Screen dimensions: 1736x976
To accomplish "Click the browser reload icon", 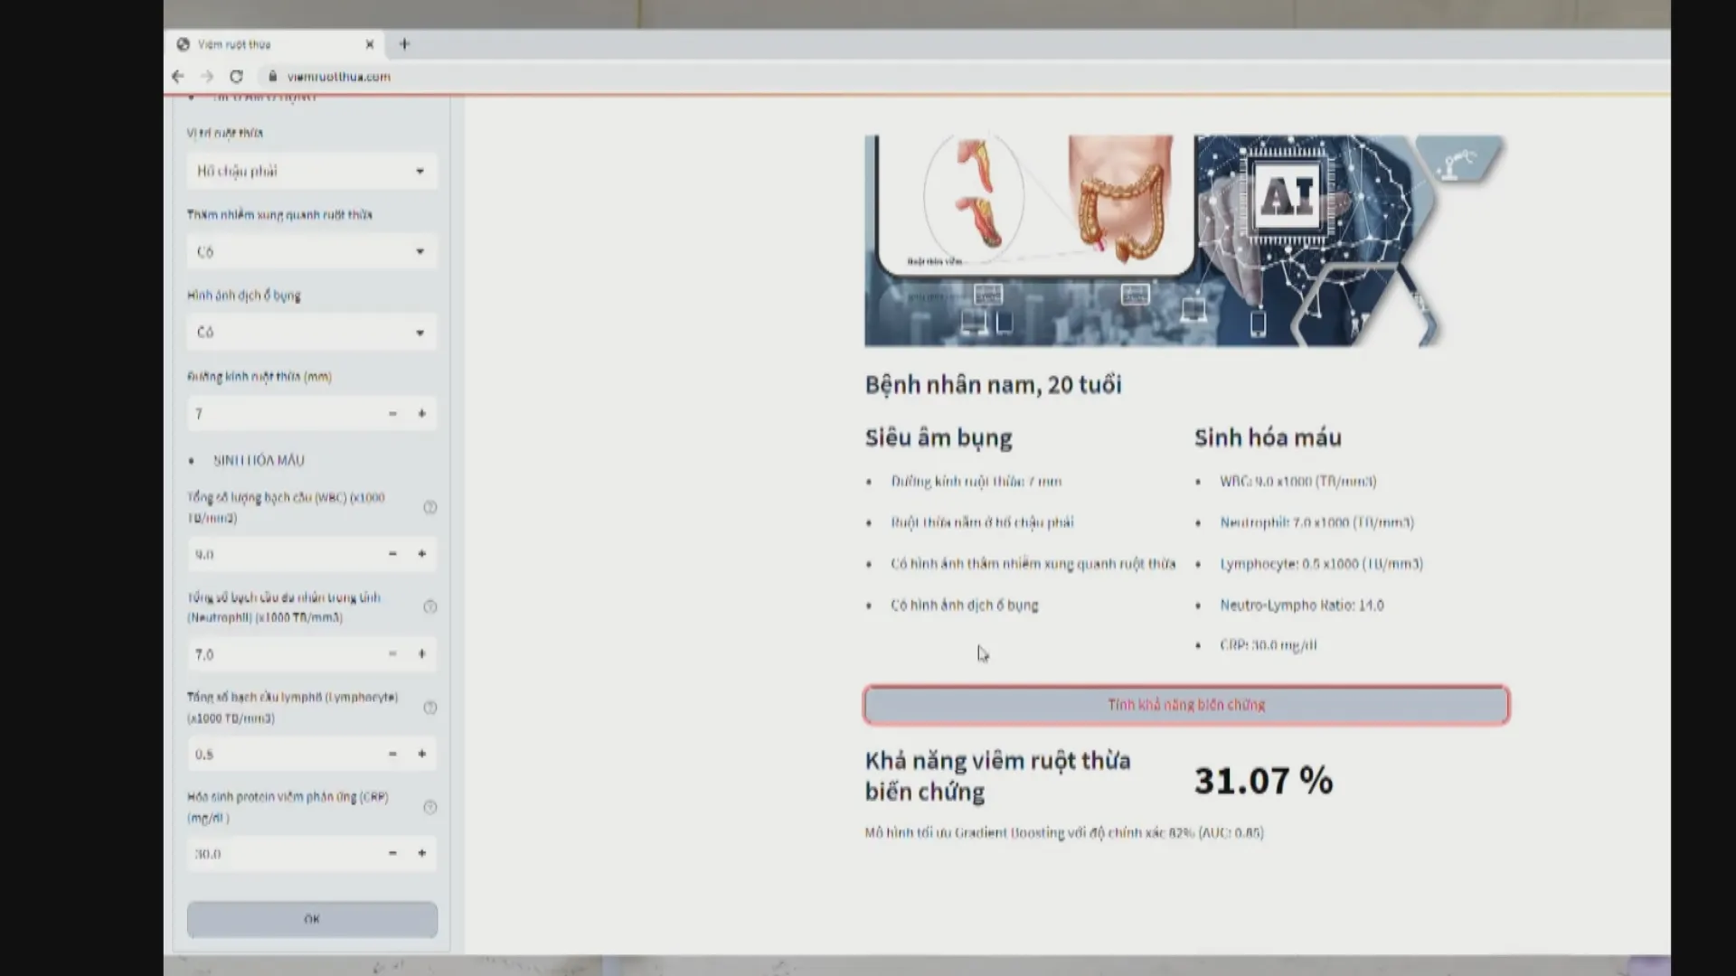I will [236, 77].
